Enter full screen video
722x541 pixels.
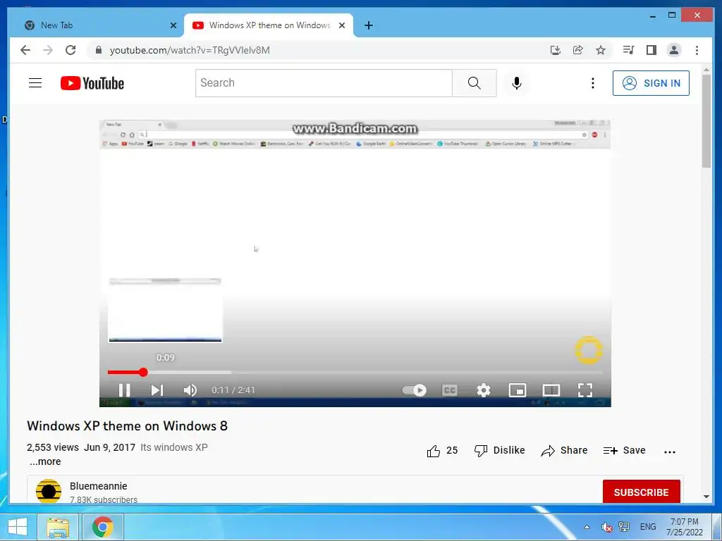[x=585, y=390]
